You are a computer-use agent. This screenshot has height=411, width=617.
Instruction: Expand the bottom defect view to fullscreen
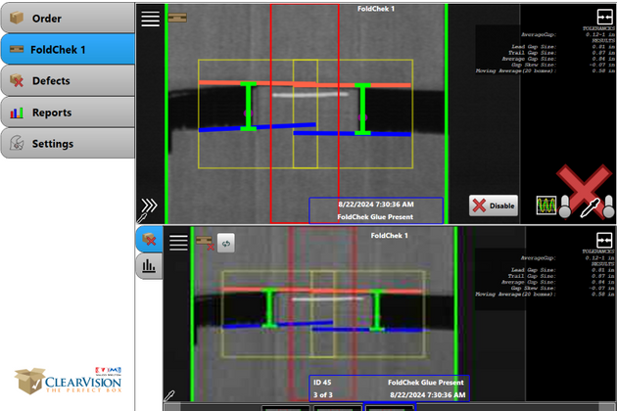604,240
